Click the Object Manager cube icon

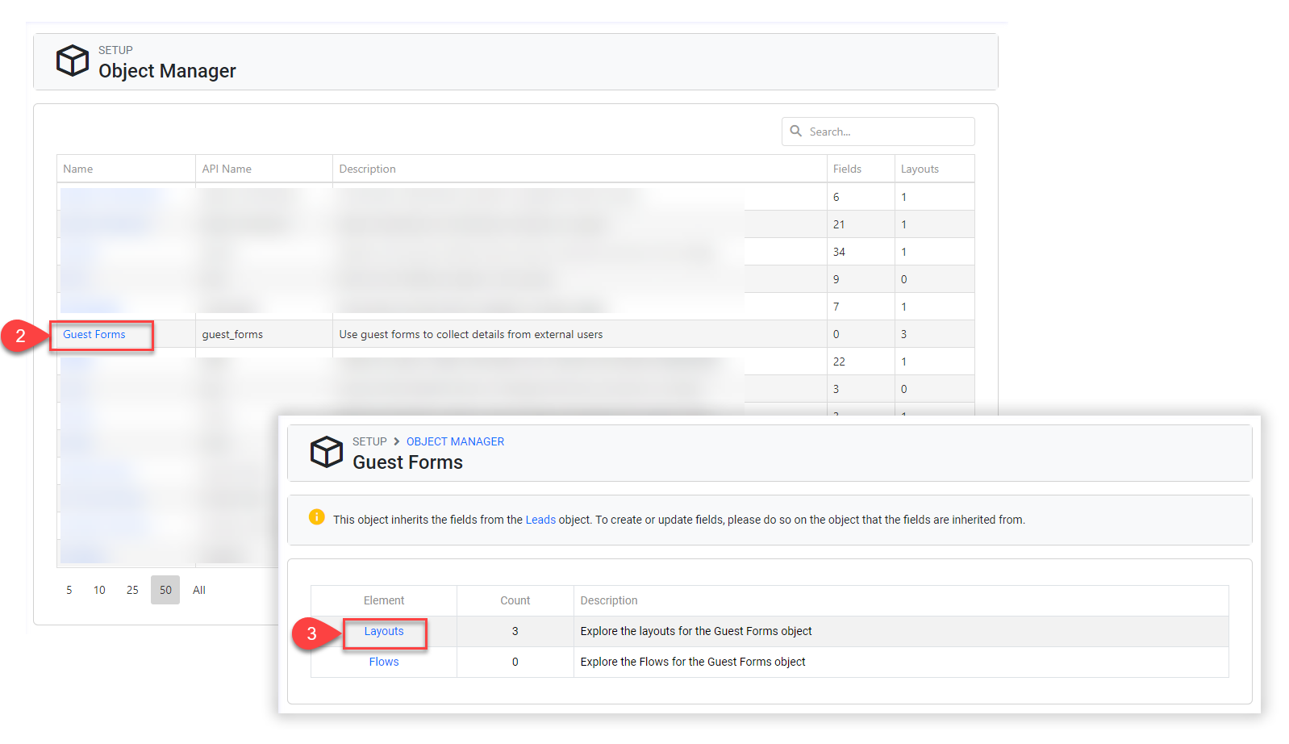click(x=73, y=61)
